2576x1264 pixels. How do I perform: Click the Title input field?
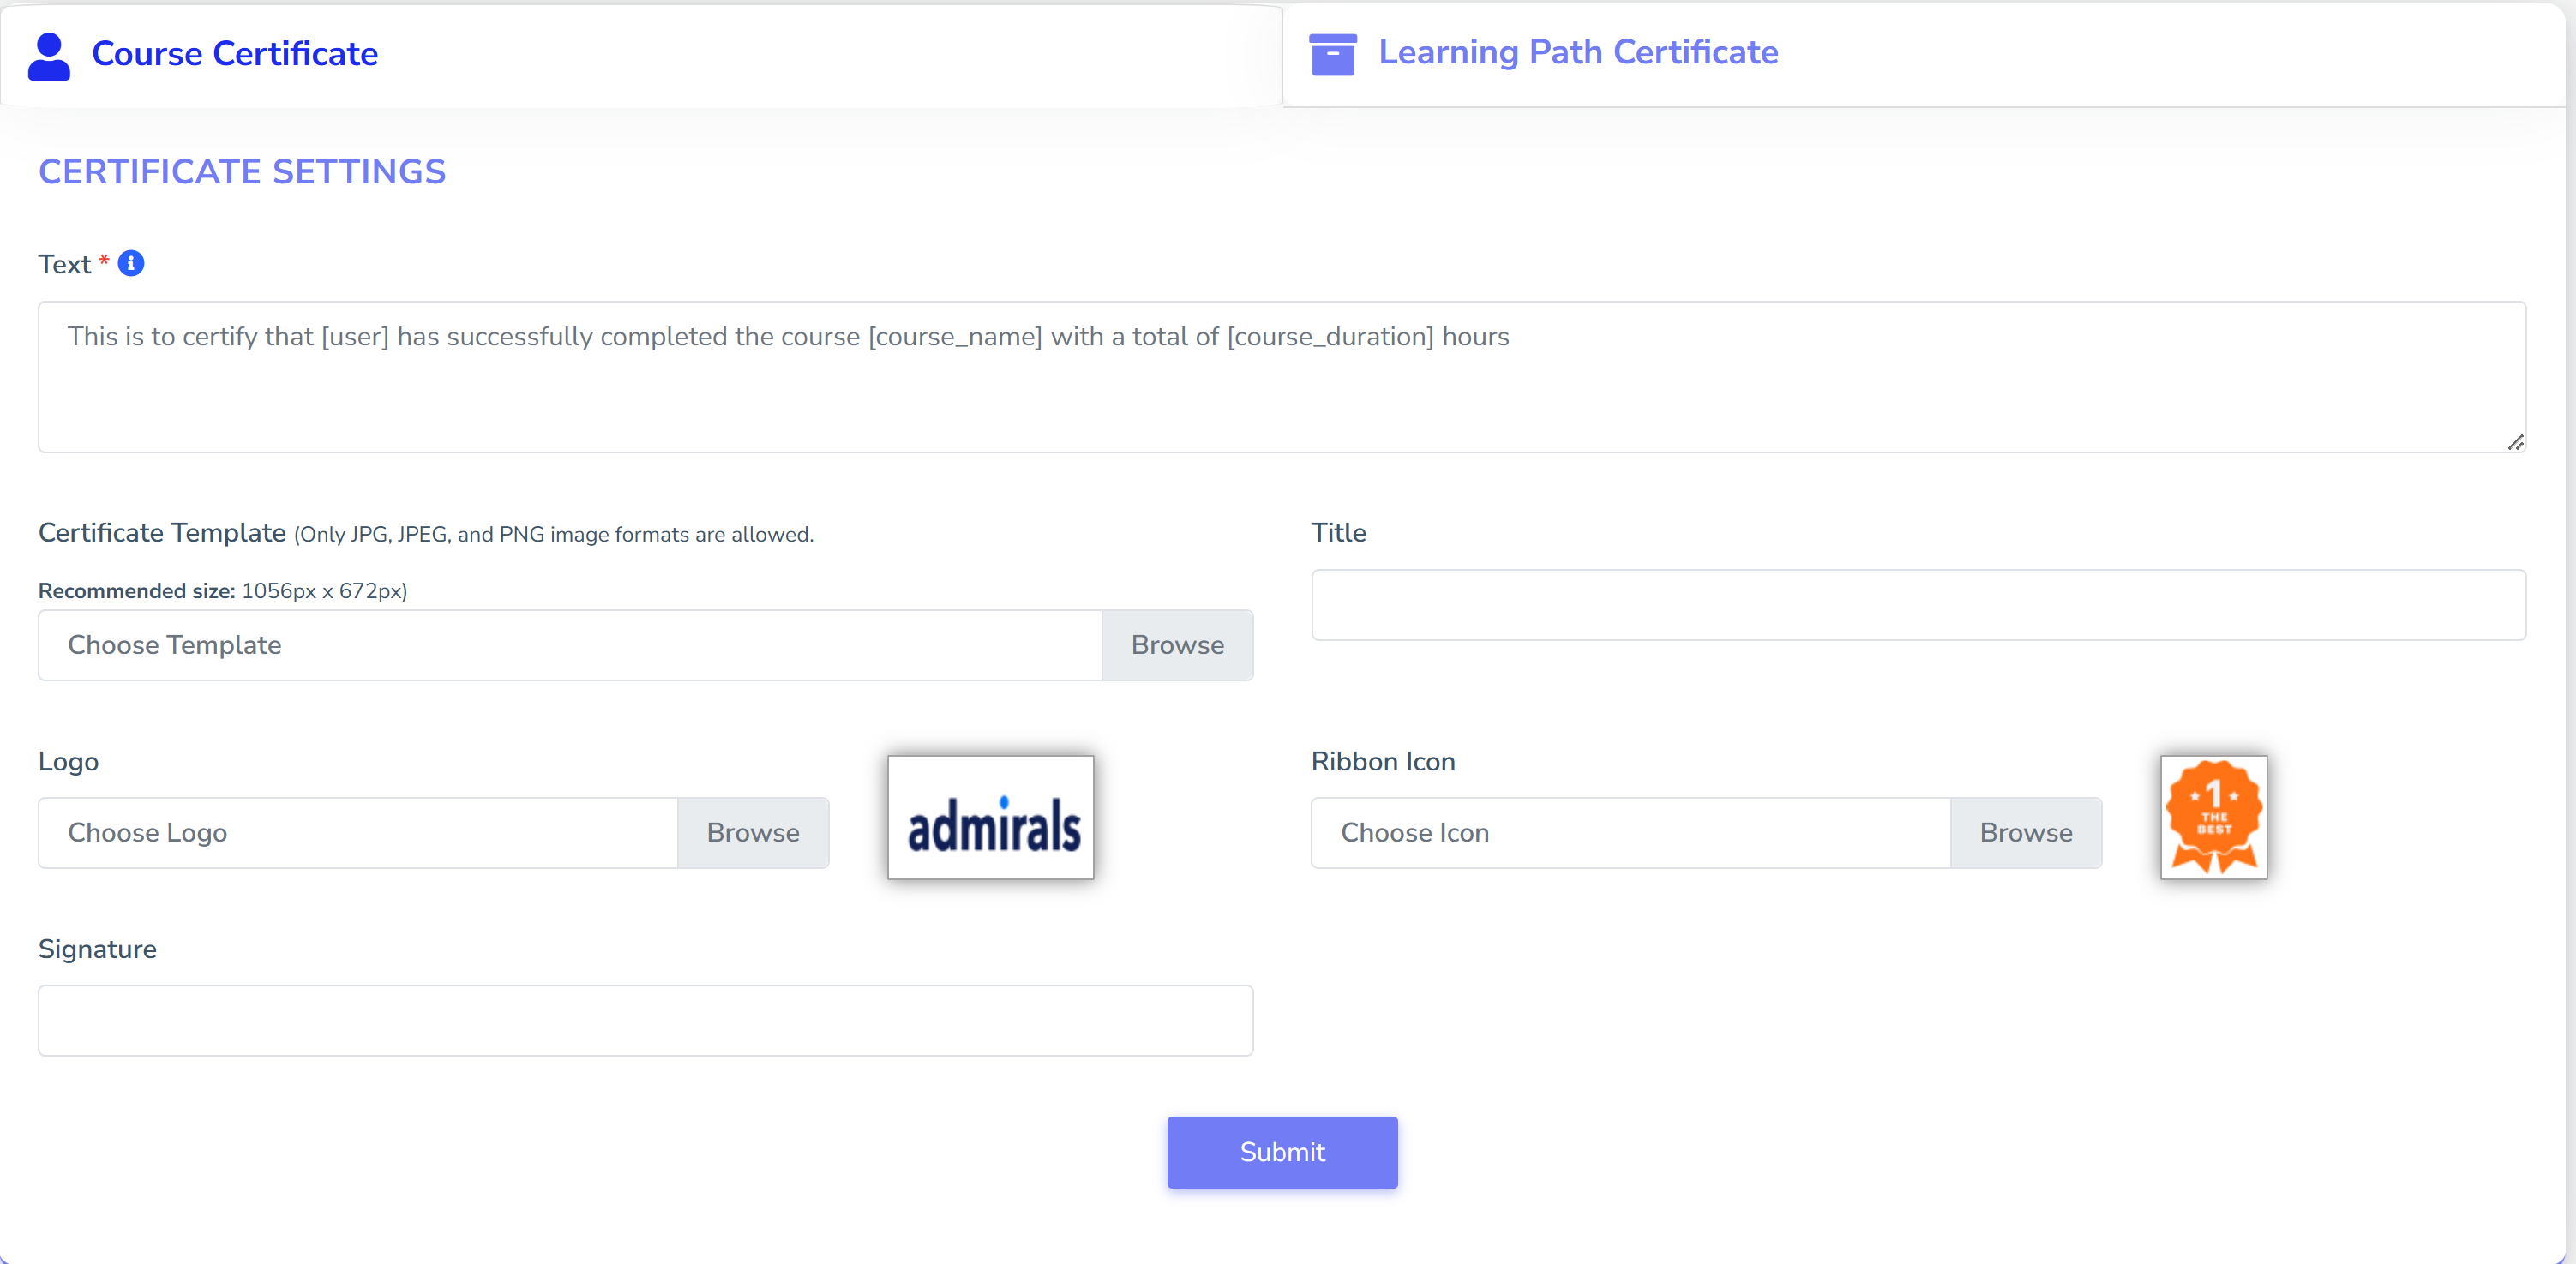tap(1920, 604)
